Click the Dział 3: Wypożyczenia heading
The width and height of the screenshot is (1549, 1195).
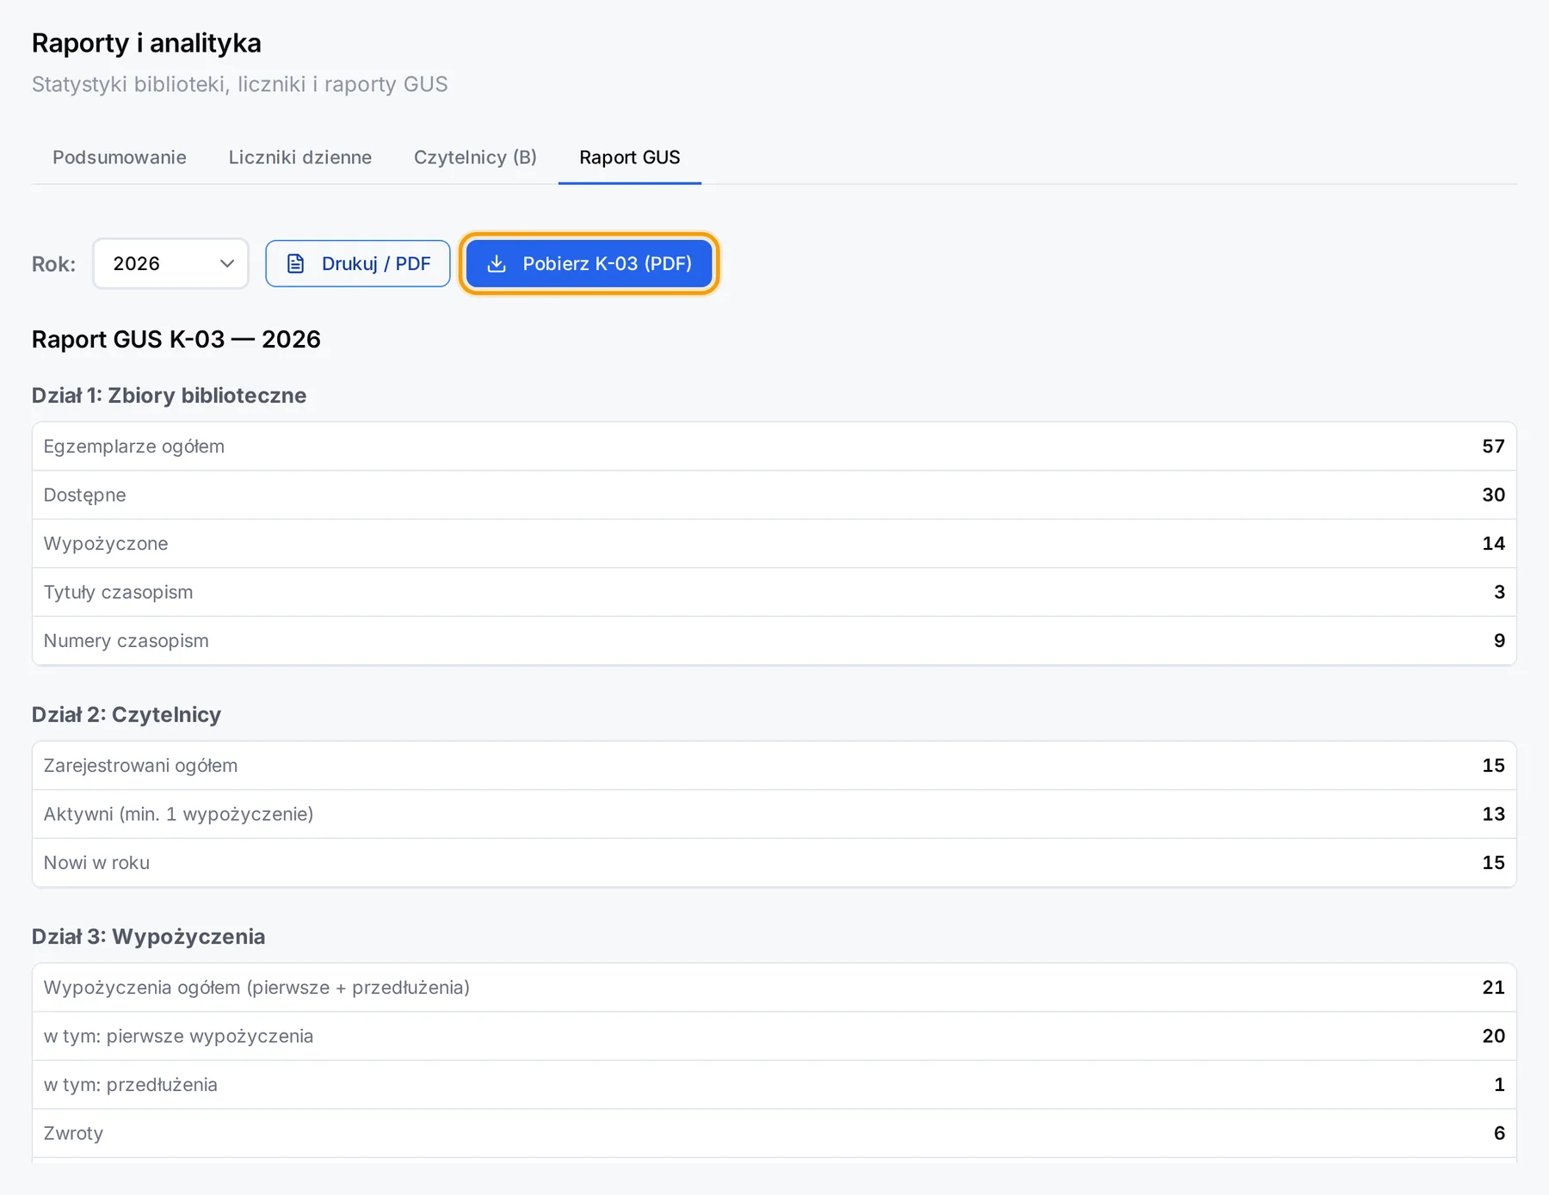[149, 937]
